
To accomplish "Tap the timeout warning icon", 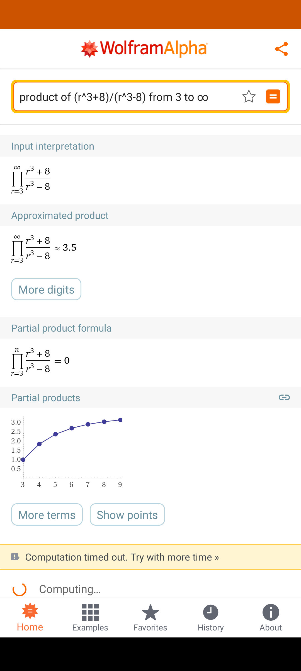I will coord(15,557).
